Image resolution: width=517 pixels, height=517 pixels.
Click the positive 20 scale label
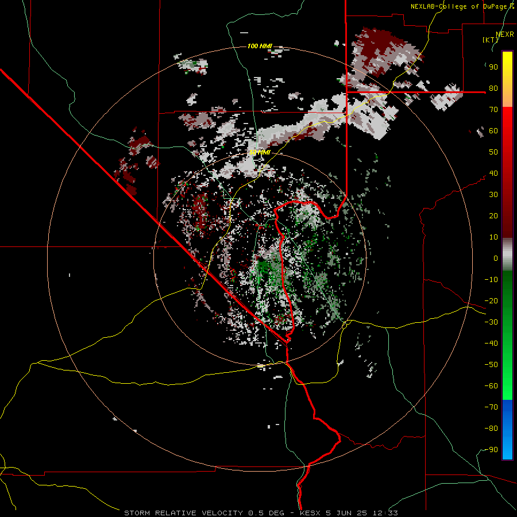coord(493,215)
